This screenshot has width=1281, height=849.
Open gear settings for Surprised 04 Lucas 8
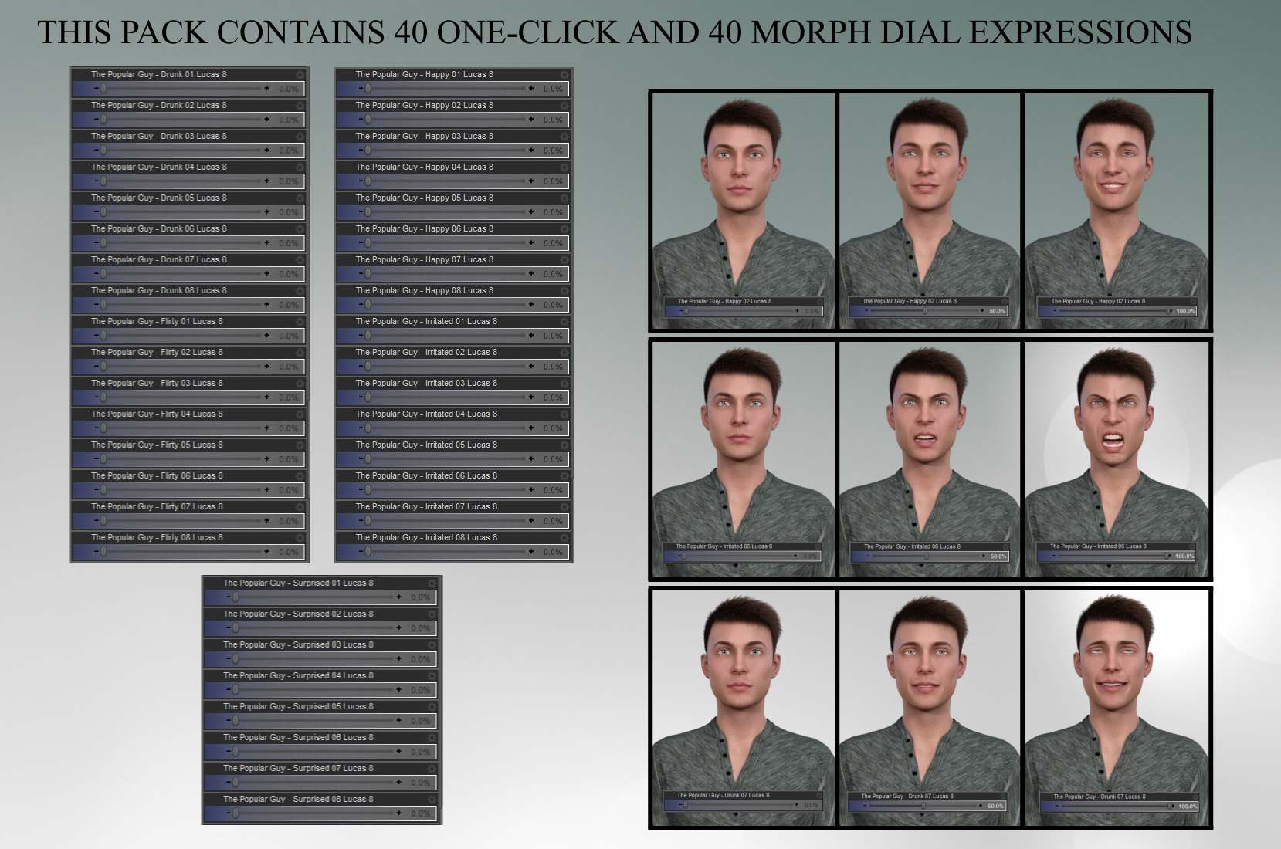(x=432, y=676)
